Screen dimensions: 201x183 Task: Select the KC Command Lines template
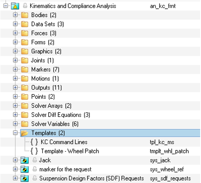click(x=64, y=142)
